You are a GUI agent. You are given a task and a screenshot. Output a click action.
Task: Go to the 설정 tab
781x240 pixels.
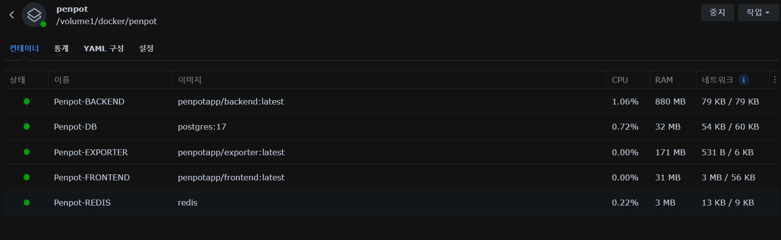point(146,48)
